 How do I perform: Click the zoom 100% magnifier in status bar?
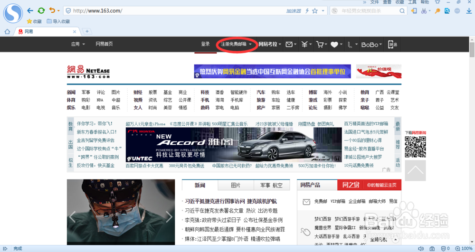458,249
